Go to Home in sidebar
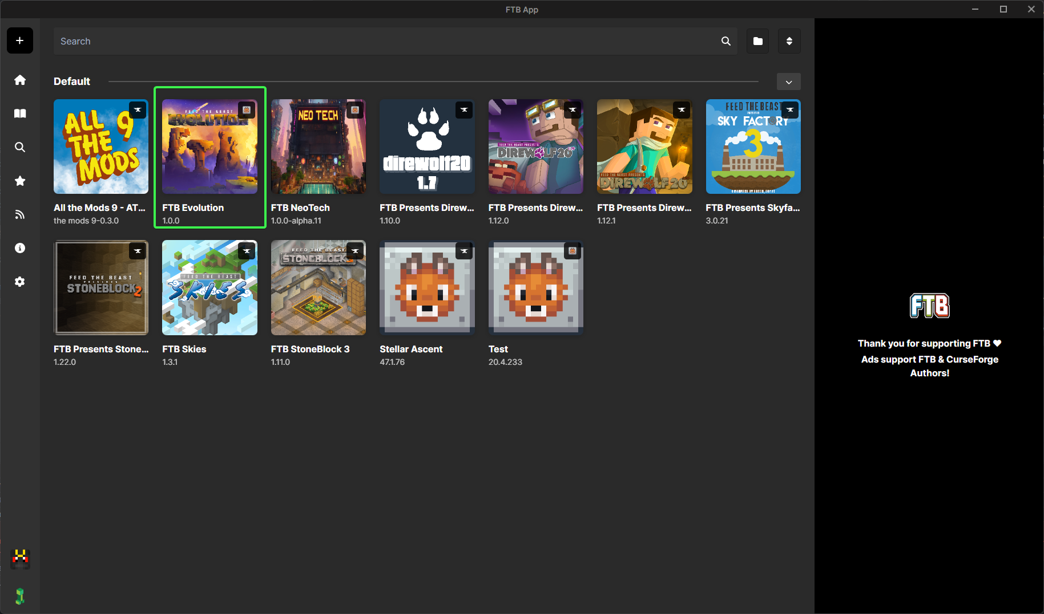The width and height of the screenshot is (1044, 614). 20,80
